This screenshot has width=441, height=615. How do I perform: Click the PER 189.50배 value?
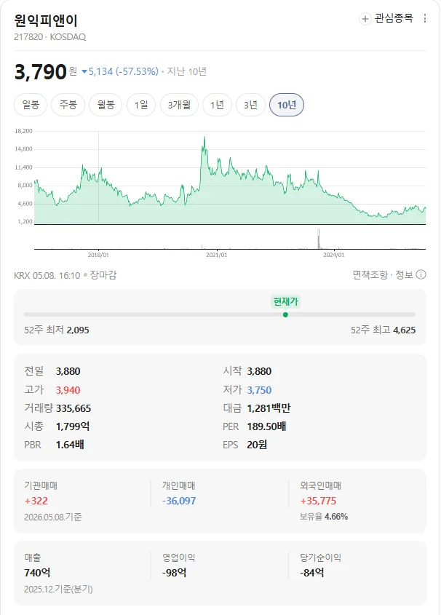tap(266, 426)
